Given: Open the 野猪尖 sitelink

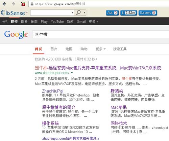Looking at the screenshot, I should [x=117, y=91].
